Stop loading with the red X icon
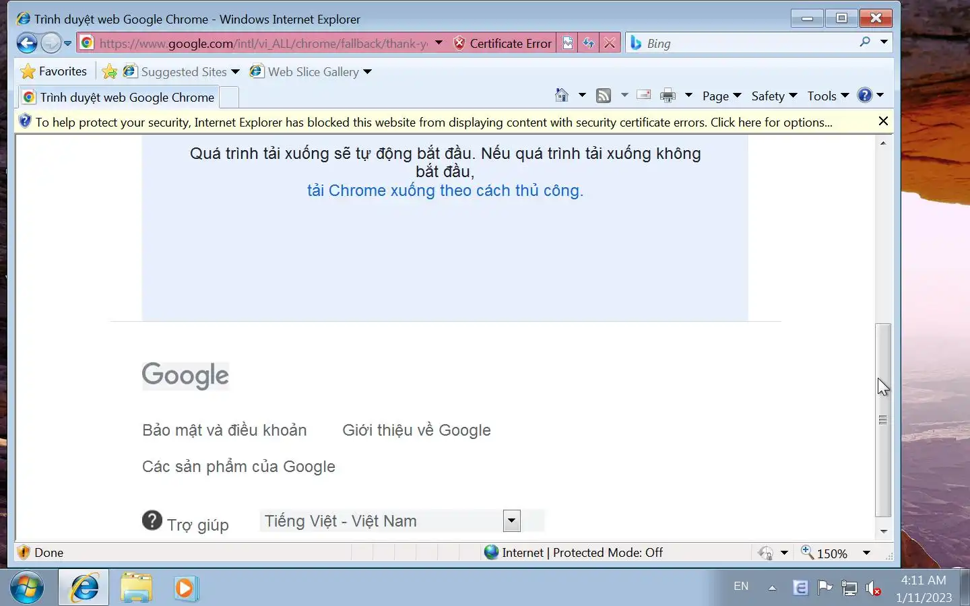970x606 pixels. tap(610, 43)
